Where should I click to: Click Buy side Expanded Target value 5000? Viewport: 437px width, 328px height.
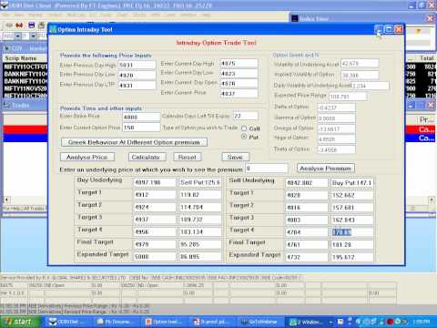coord(155,257)
